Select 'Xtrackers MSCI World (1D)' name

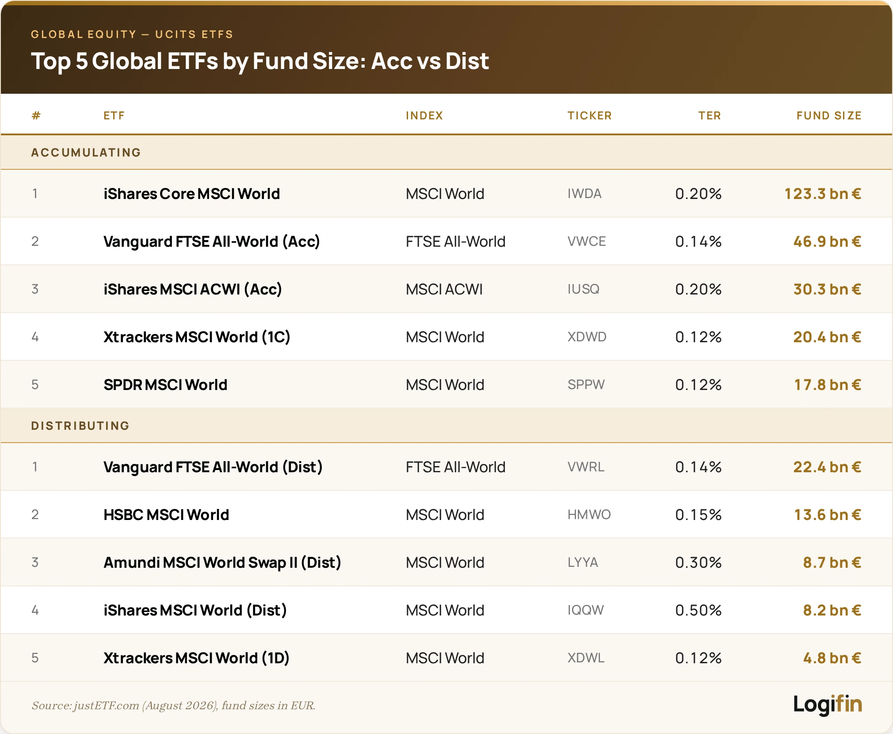(x=197, y=658)
